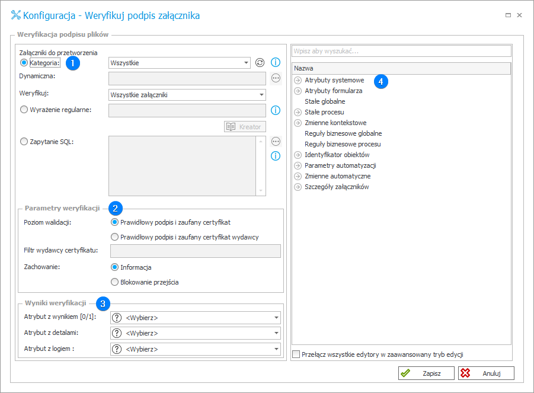Expand Parametry automatyzacji arrow icon

[298, 165]
